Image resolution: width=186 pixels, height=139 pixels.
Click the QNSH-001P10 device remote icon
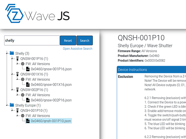pos(18,110)
